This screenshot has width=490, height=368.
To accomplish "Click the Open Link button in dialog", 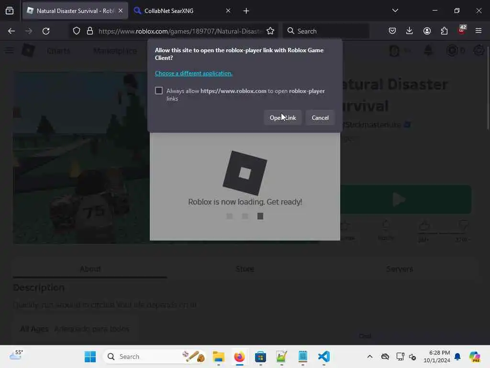I will (282, 118).
